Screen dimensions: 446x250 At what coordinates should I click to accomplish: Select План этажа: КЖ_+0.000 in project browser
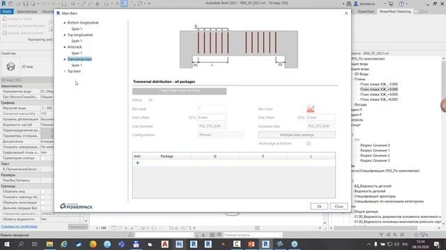tap(379, 90)
